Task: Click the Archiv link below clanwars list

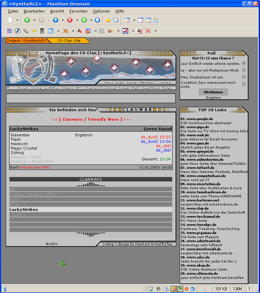Action: 52,244
